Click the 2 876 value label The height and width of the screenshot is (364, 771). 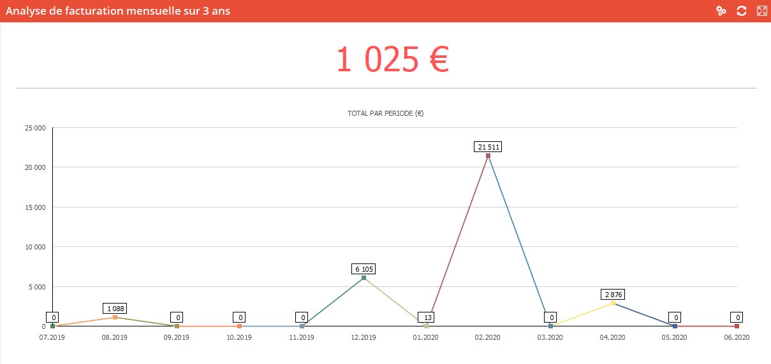click(x=613, y=295)
